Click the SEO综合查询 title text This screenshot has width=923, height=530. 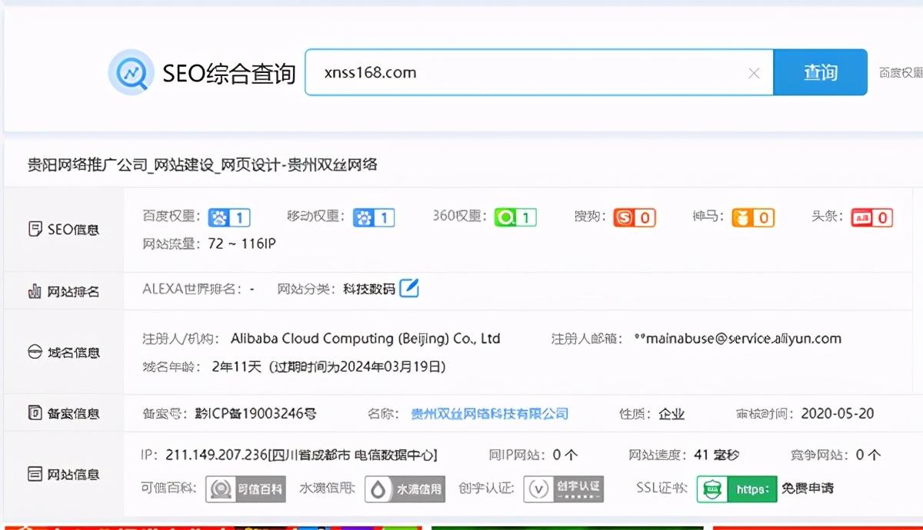coord(228,73)
